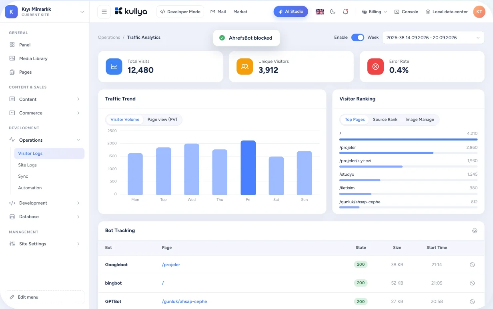Screen dimensions: 493x309
Task: Expand the Development sidebar group
Action: pyautogui.click(x=44, y=203)
